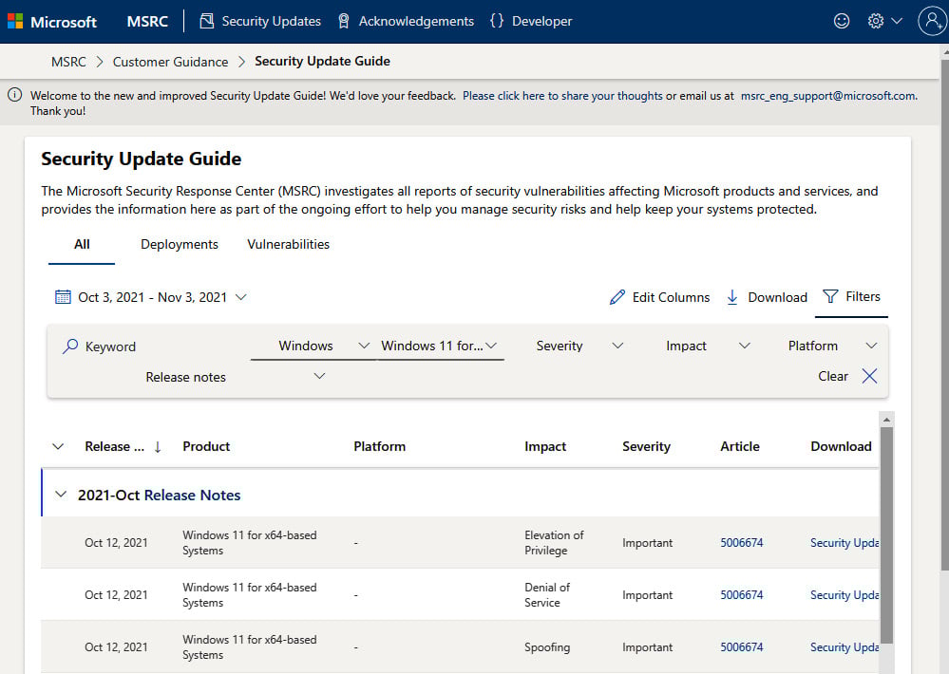Click the Download arrow icon
Image resolution: width=949 pixels, height=674 pixels.
[x=731, y=297]
